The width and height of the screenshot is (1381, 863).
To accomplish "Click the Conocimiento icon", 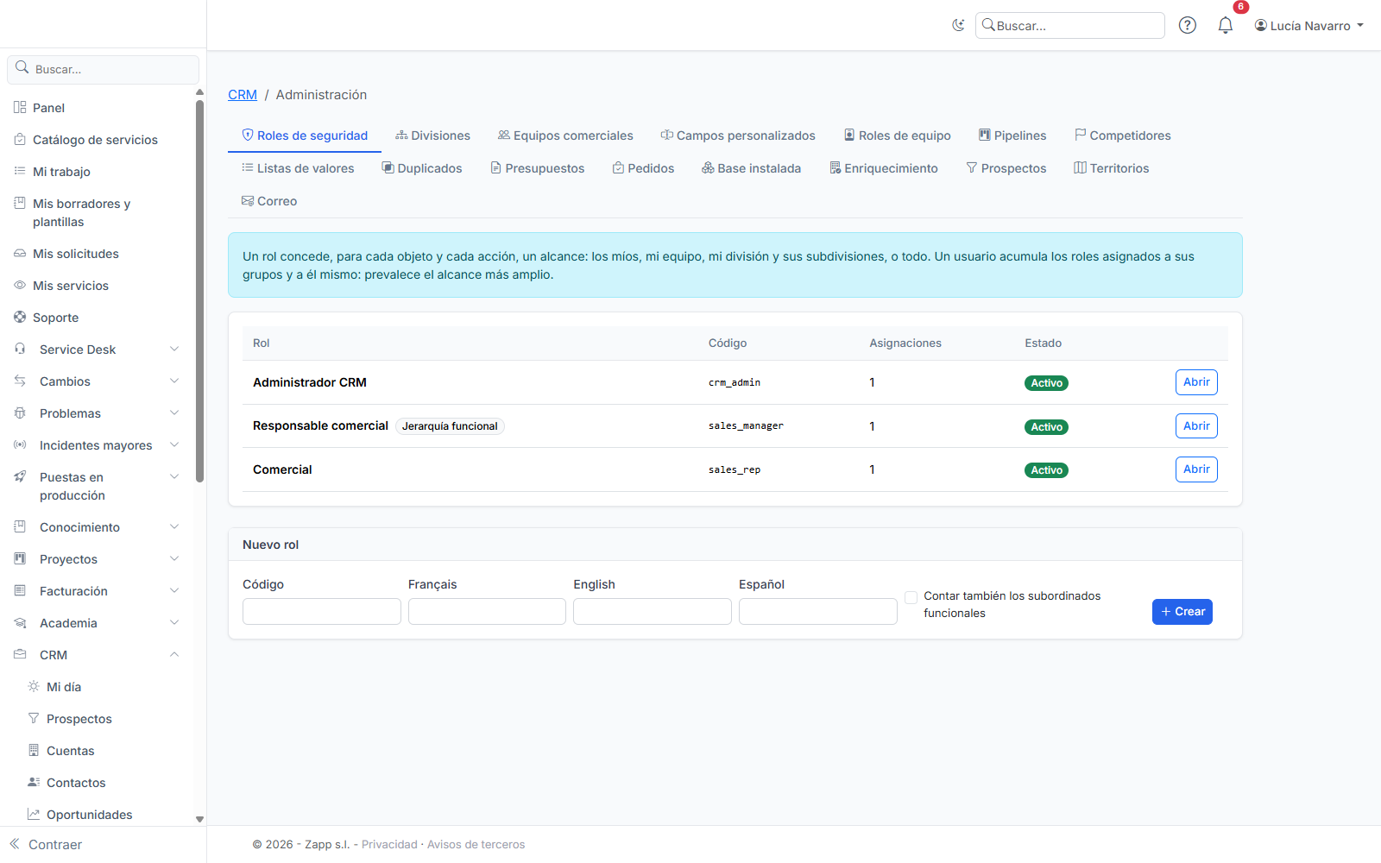I will pyautogui.click(x=20, y=526).
